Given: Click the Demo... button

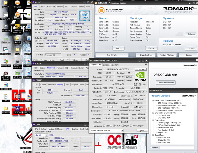Looking at the screenshot, I should (189, 55).
